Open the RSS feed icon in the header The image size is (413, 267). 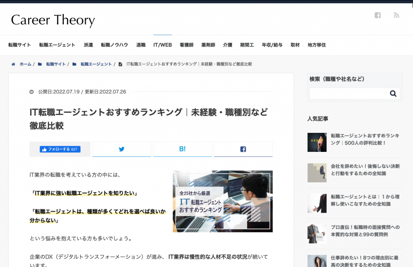[x=396, y=15]
